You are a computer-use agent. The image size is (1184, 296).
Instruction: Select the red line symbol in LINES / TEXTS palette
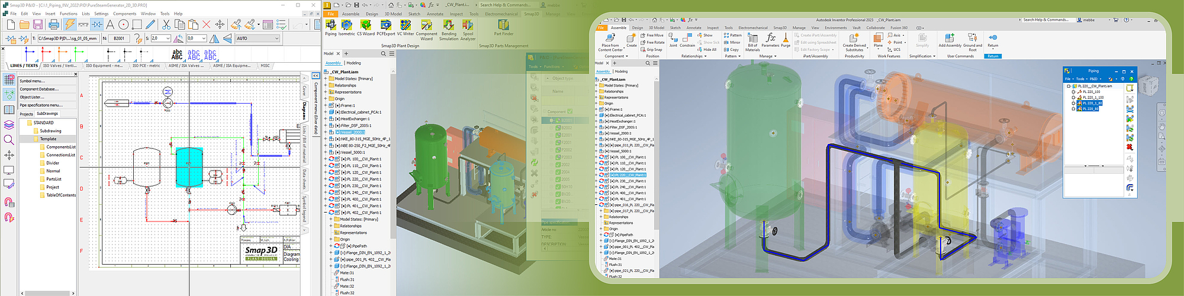pos(46,54)
